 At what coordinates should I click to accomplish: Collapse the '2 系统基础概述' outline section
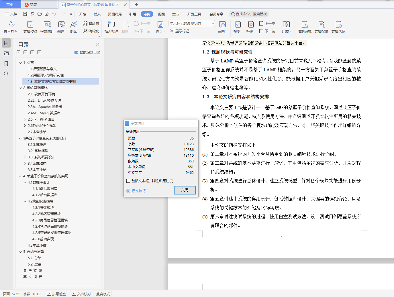(x=20, y=88)
